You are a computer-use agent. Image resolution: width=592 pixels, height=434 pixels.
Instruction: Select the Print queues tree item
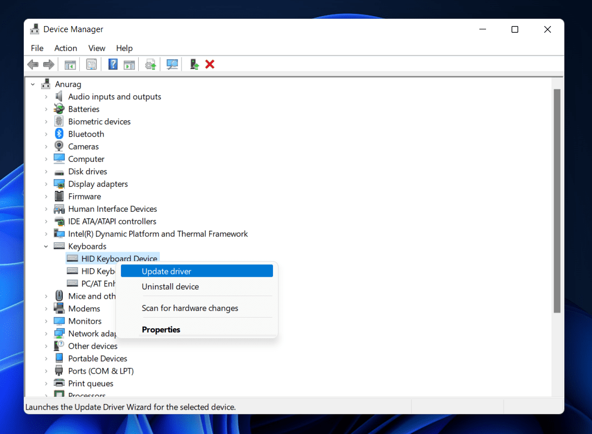tap(90, 384)
